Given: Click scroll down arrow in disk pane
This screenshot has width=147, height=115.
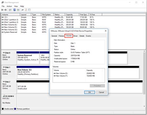Looking at the screenshot, I should 144,106.
